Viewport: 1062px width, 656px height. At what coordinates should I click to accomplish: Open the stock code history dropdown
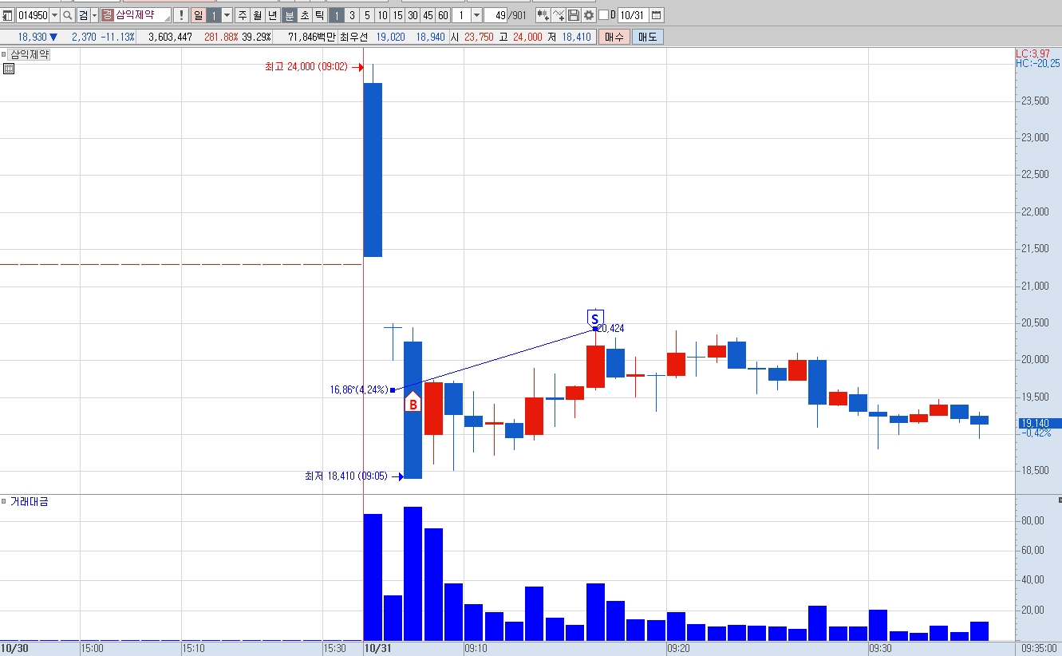[54, 15]
